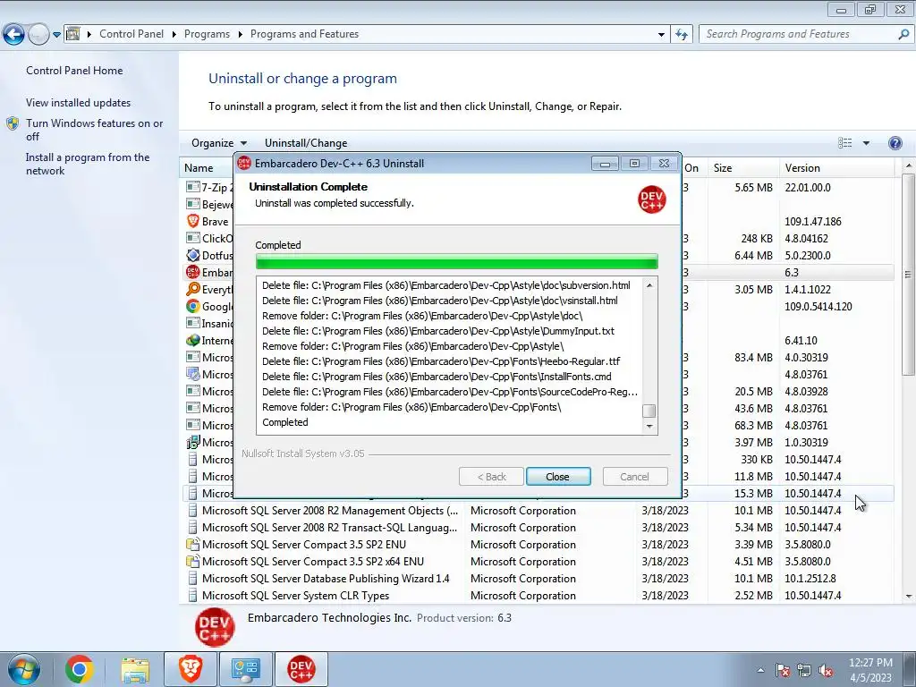Viewport: 916px width, 687px height.
Task: Click the Forward navigation arrow
Action: click(x=38, y=35)
